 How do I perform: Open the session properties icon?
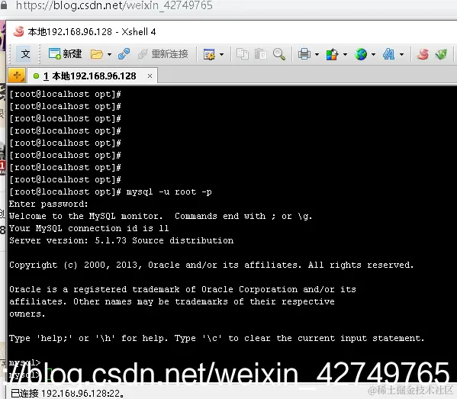coord(209,54)
